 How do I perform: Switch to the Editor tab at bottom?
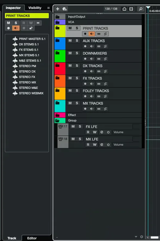pos(32,238)
